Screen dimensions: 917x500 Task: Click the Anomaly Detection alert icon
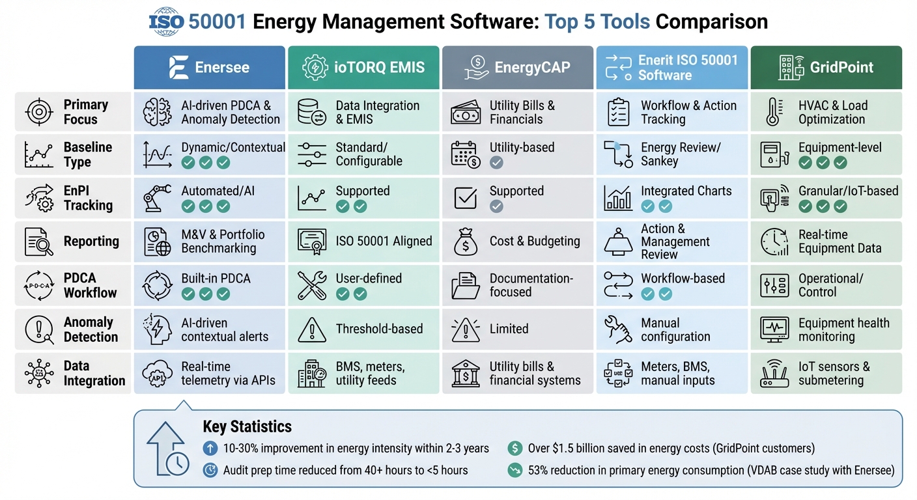39,329
